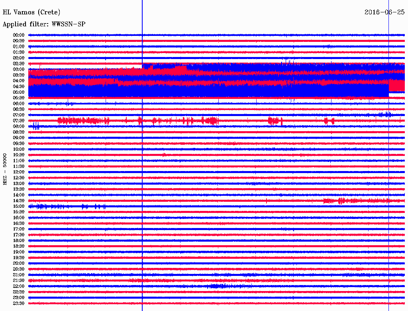Select the 15:00 time label
This screenshot has height=311, width=408.
pyautogui.click(x=19, y=206)
